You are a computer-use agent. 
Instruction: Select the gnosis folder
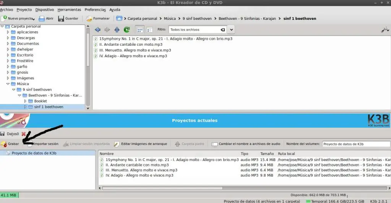click(23, 72)
